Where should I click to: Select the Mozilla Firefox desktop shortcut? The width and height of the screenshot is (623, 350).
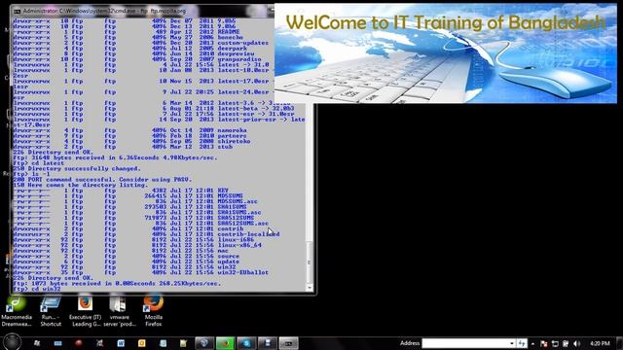154,312
